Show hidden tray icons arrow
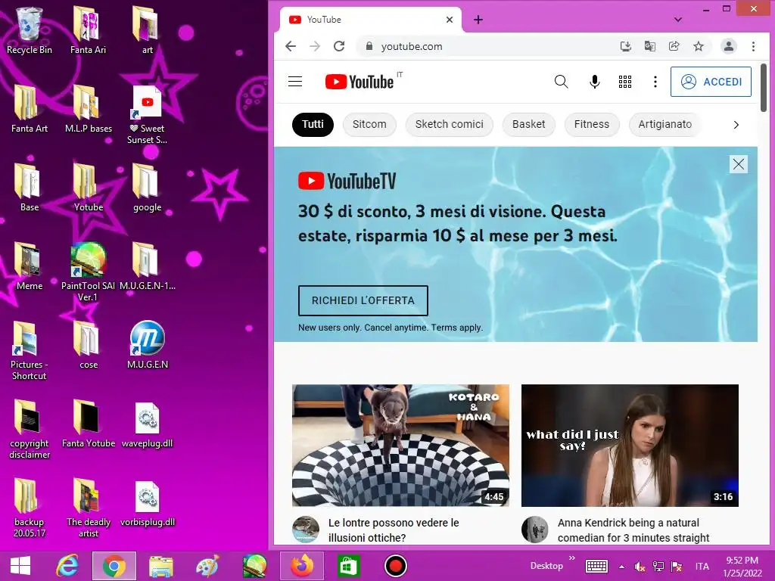775x581 pixels. 621,567
